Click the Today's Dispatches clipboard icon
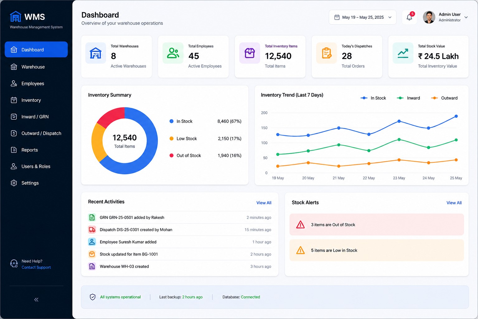478x319 pixels. (x=326, y=53)
